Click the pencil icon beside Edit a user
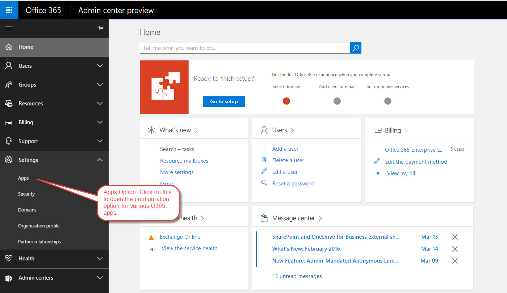 coord(264,172)
